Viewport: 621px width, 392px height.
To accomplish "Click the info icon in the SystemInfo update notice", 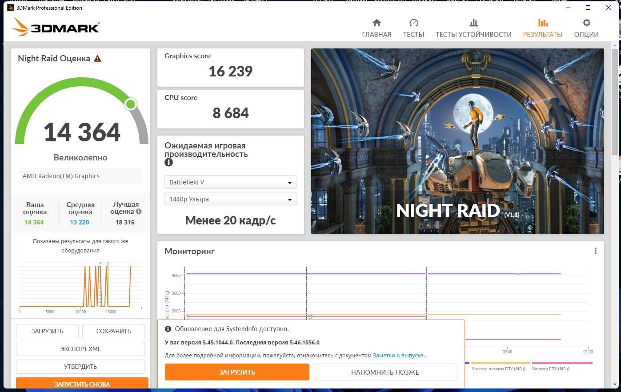I will point(168,329).
